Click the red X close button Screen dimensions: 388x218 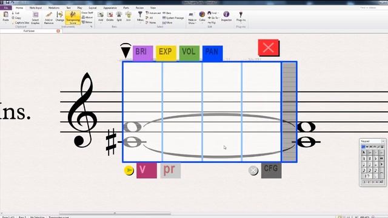(269, 48)
